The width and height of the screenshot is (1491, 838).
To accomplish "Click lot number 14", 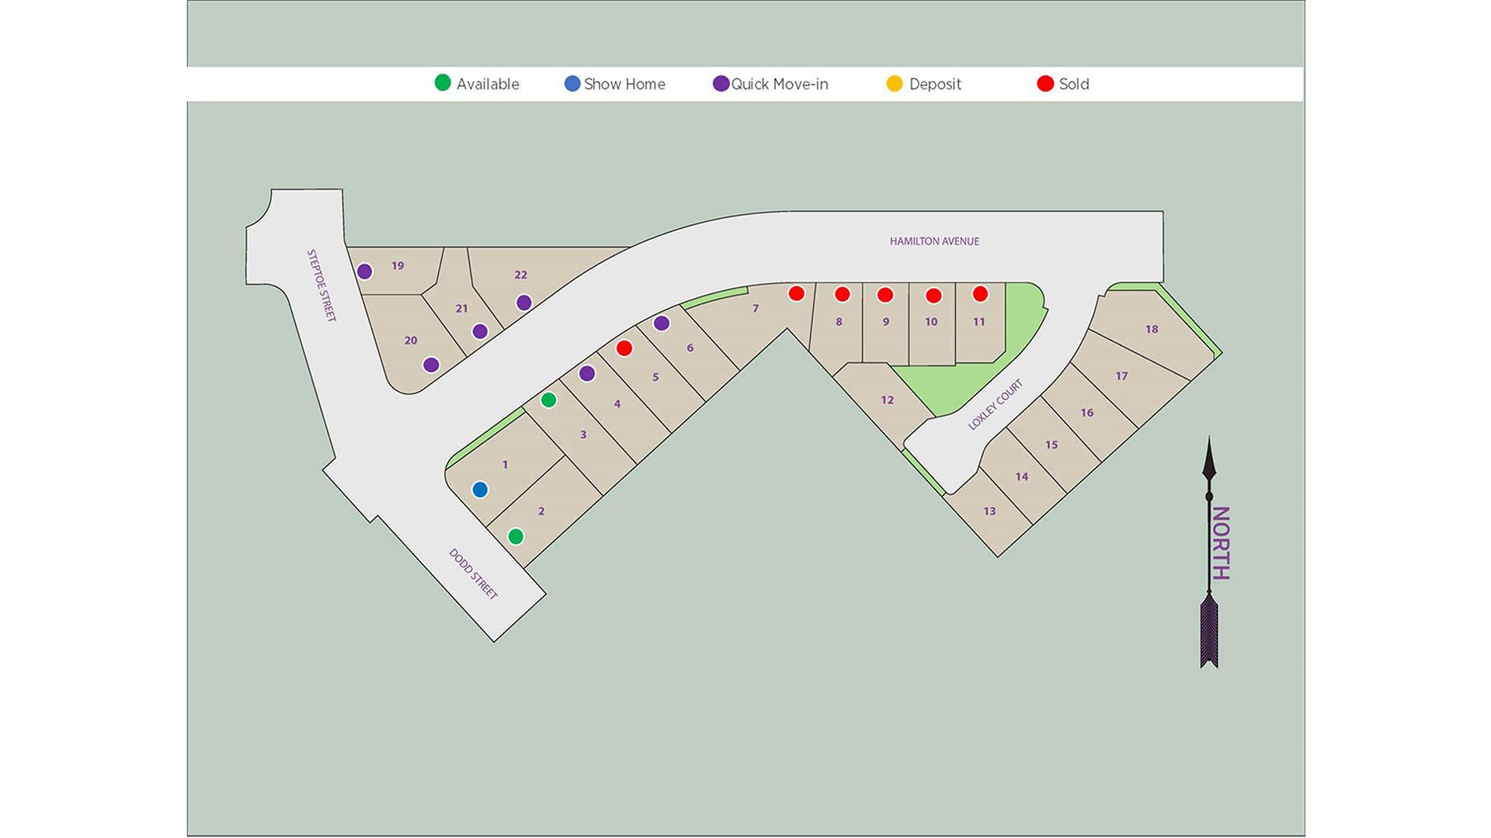I will tap(1022, 477).
